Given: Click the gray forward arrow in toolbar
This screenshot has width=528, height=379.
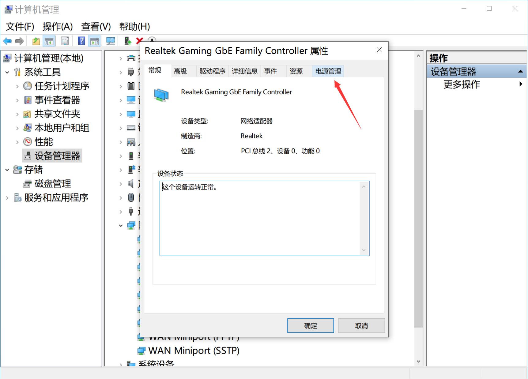Looking at the screenshot, I should pos(20,41).
